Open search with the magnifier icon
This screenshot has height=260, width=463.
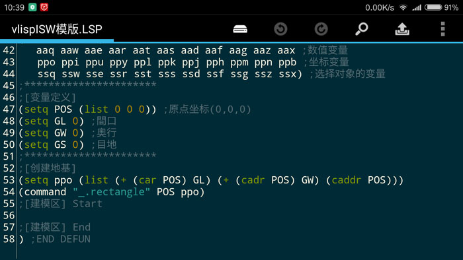coord(361,29)
